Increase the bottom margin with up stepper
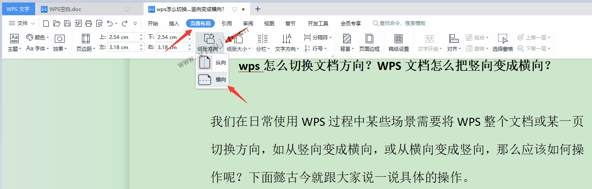The height and width of the screenshot is (189, 592). coord(190,36)
